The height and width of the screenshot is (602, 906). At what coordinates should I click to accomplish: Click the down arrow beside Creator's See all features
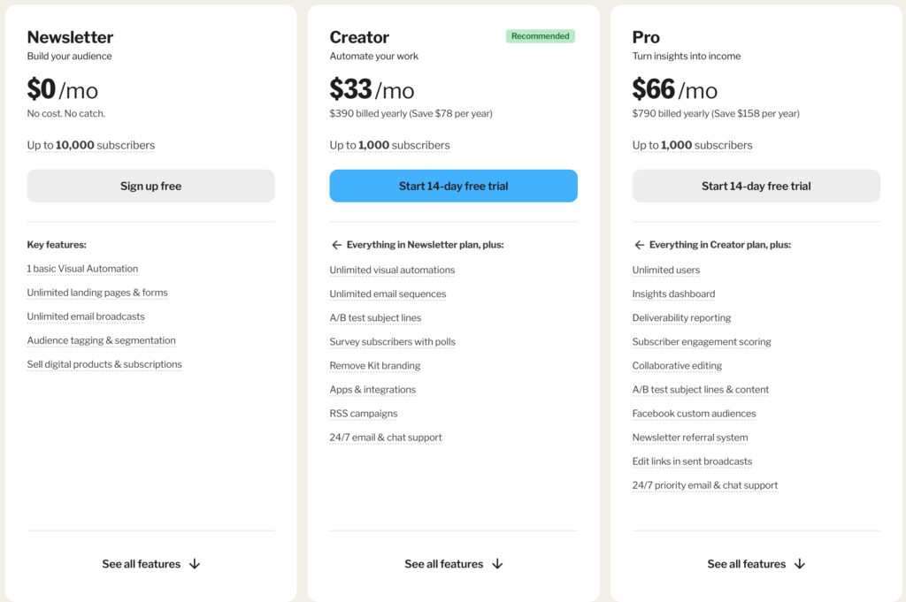pyautogui.click(x=498, y=563)
